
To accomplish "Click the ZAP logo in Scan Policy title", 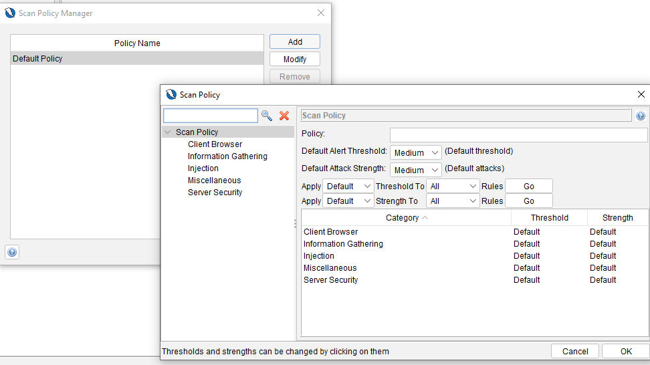I will [x=171, y=94].
